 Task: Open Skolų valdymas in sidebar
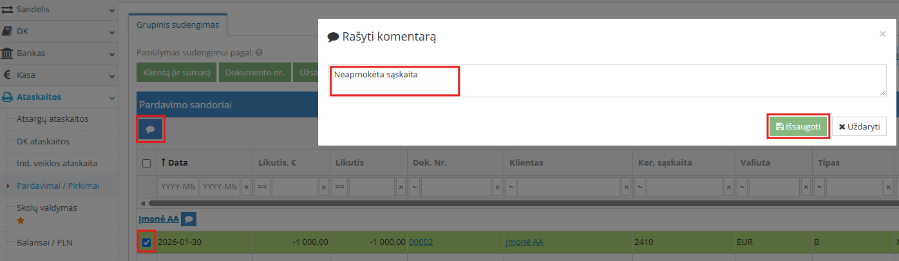(x=46, y=208)
